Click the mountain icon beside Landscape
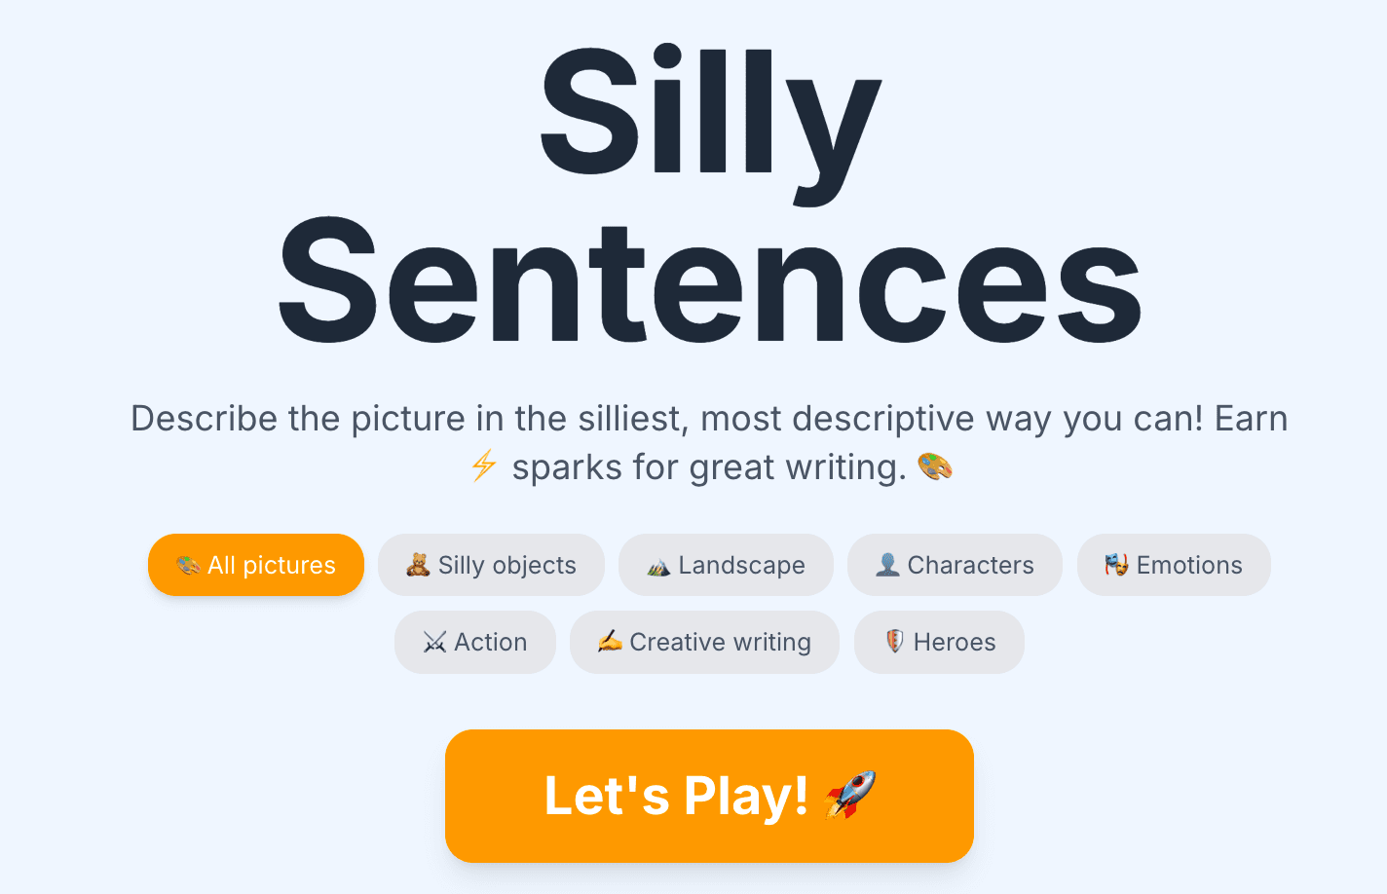Image resolution: width=1387 pixels, height=894 pixels. 656,565
